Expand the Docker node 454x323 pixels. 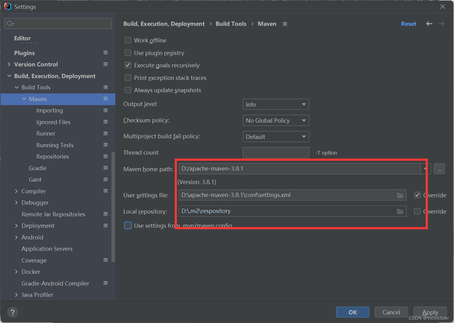(17, 272)
